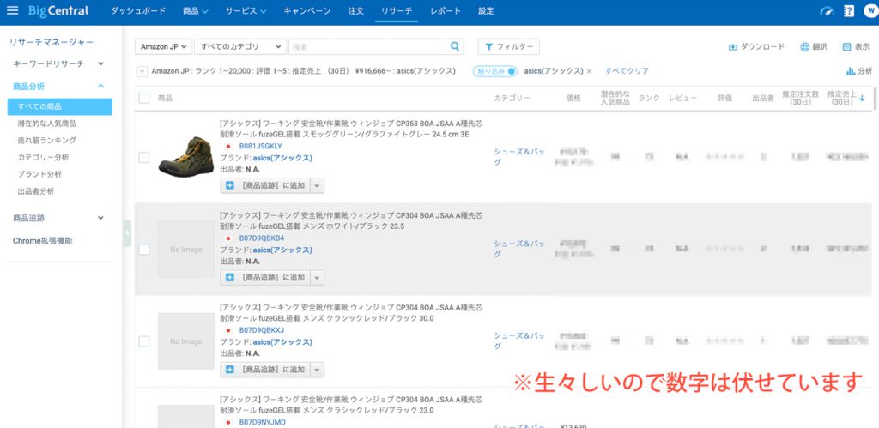Open カテゴリー分析 in sidebar
This screenshot has width=879, height=428.
(43, 158)
